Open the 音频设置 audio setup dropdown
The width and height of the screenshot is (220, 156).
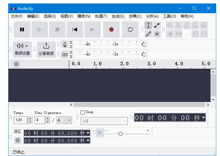pyautogui.click(x=22, y=50)
